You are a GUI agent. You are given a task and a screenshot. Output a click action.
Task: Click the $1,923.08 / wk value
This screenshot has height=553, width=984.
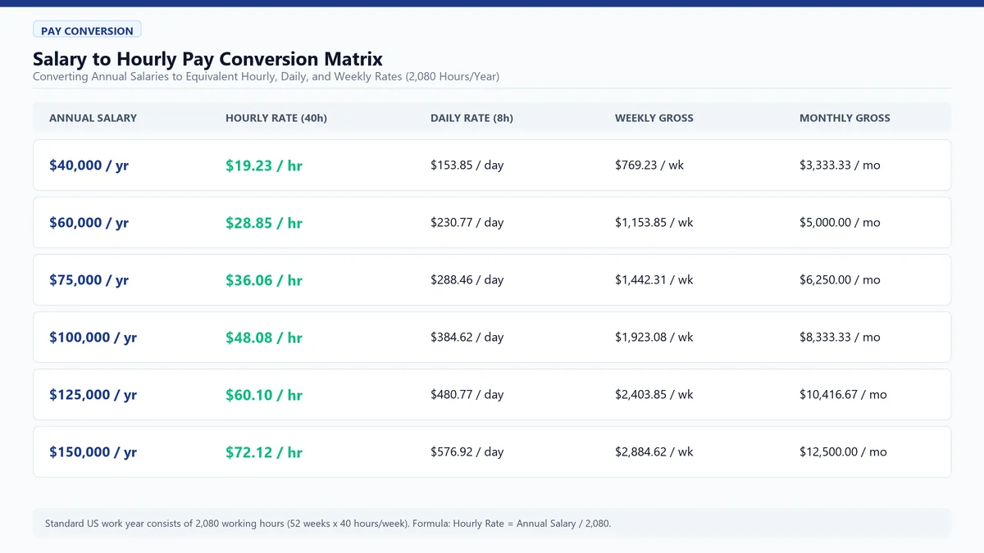point(654,337)
